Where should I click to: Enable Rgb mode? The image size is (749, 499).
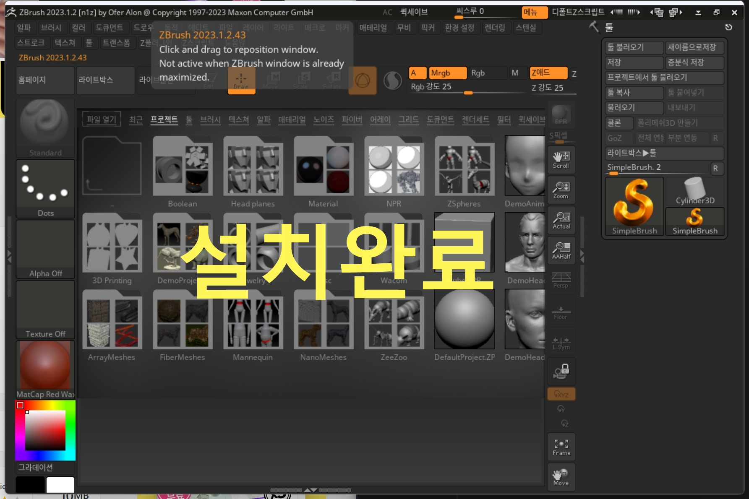(488, 73)
